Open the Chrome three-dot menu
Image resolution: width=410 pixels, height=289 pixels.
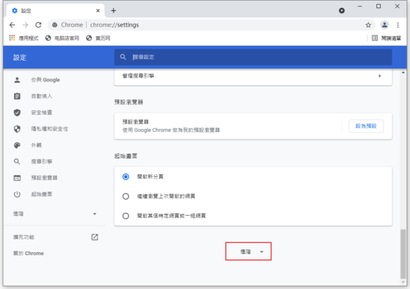point(398,25)
